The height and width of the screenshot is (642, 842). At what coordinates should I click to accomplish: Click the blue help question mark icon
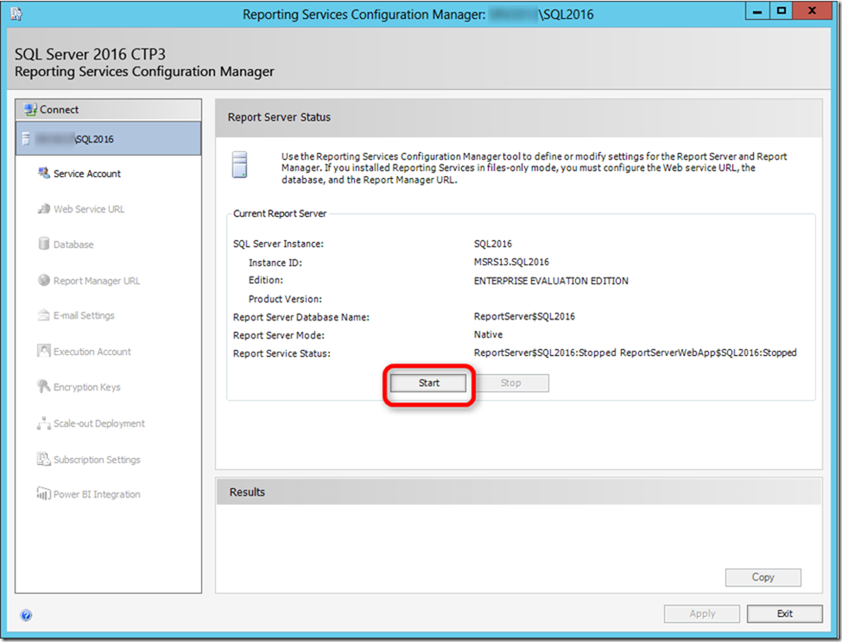[x=26, y=615]
